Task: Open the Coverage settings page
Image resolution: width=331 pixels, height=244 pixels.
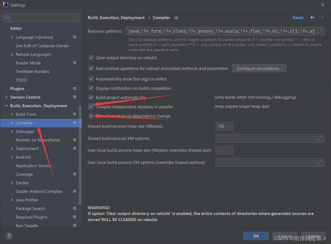Action: [24, 174]
